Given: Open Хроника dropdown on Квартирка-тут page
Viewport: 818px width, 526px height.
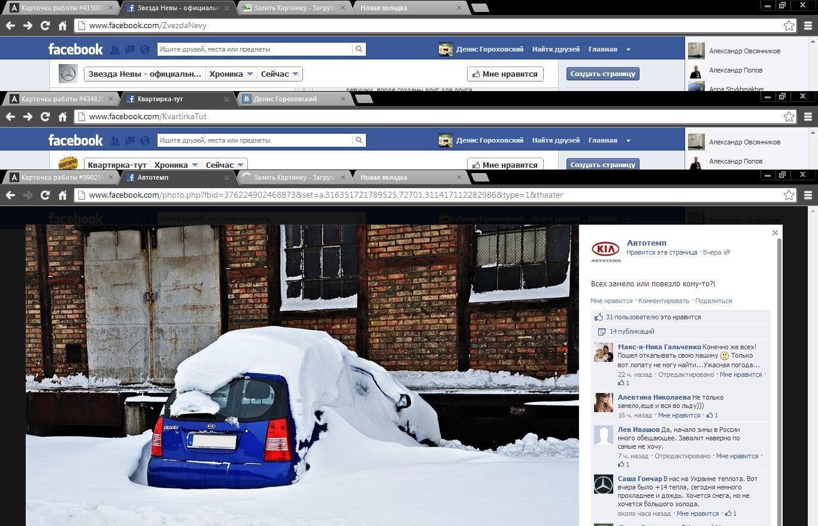Looking at the screenshot, I should pyautogui.click(x=175, y=165).
